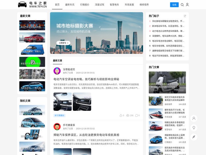Open avatar of author 手可摘星辰
The width and height of the screenshot is (206, 155).
pos(57,127)
